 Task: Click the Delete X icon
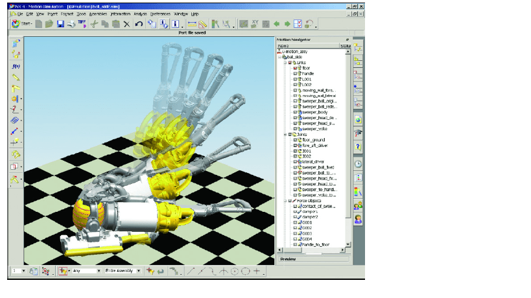(126, 24)
